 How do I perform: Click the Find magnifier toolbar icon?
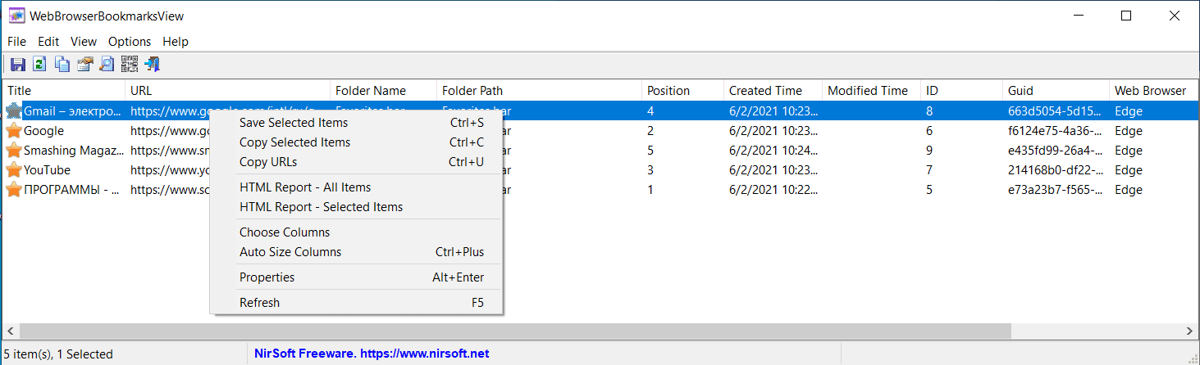[x=107, y=64]
